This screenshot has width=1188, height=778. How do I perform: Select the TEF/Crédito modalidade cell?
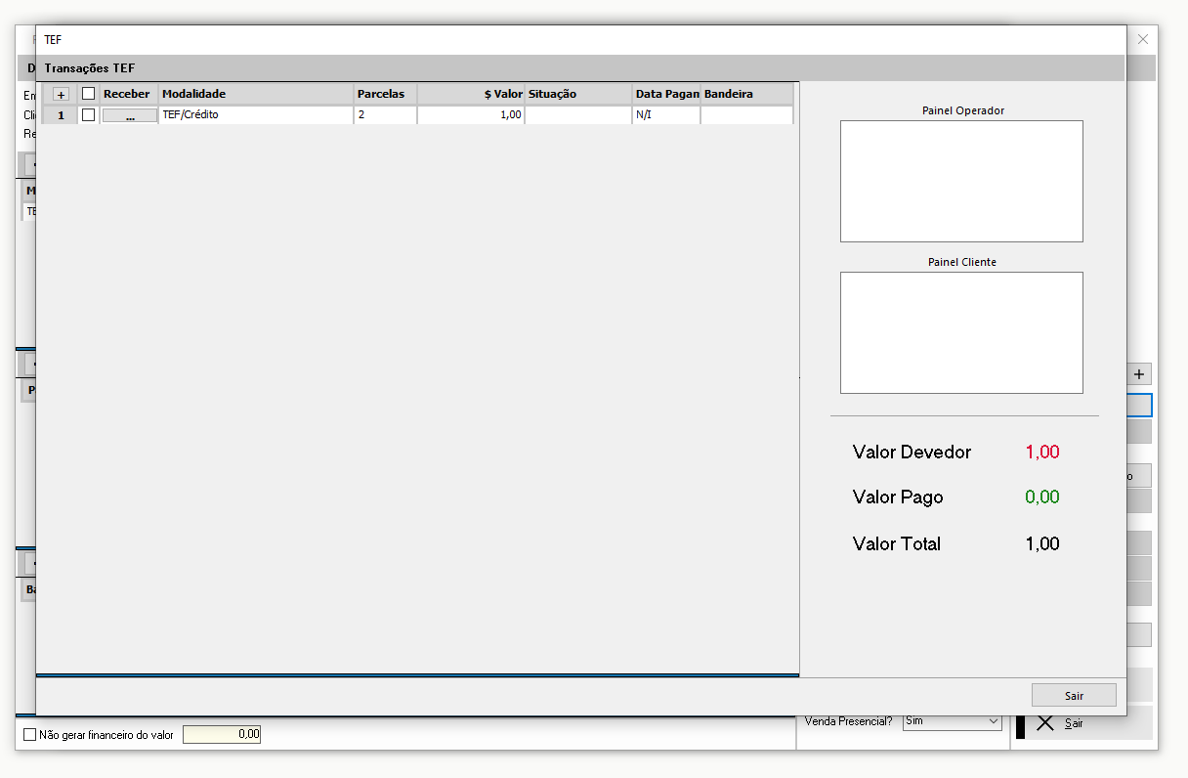point(256,115)
